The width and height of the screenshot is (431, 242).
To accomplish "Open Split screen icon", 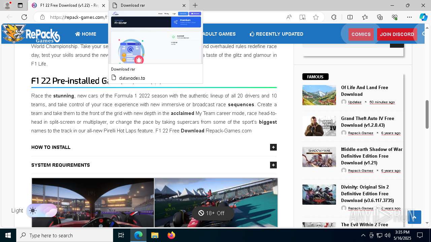I will (350, 17).
